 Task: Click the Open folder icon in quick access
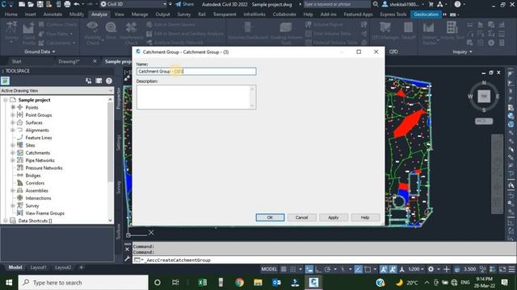click(x=31, y=4)
